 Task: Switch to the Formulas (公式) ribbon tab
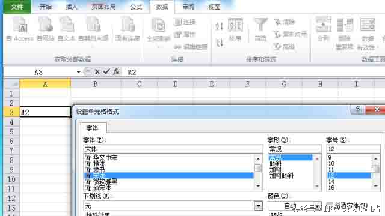point(136,7)
